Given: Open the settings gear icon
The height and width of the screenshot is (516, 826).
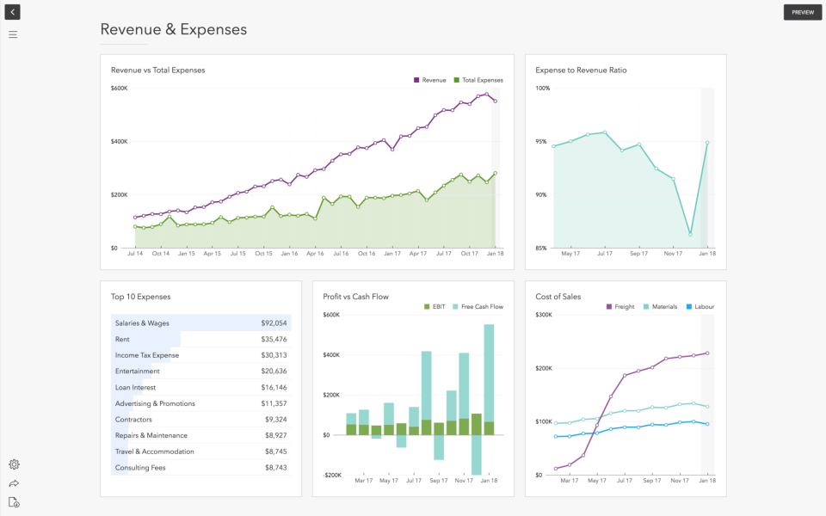Looking at the screenshot, I should pos(13,464).
